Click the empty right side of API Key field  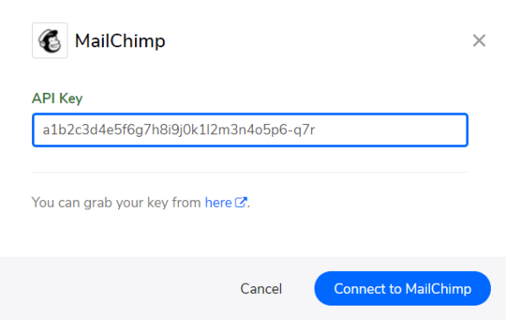[x=390, y=130]
